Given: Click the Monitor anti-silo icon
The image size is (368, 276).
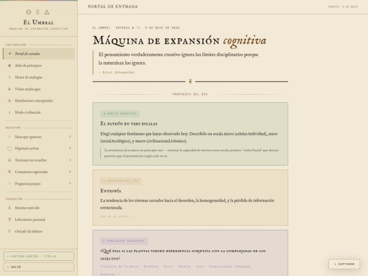Looking at the screenshot, I should click(x=10, y=208).
